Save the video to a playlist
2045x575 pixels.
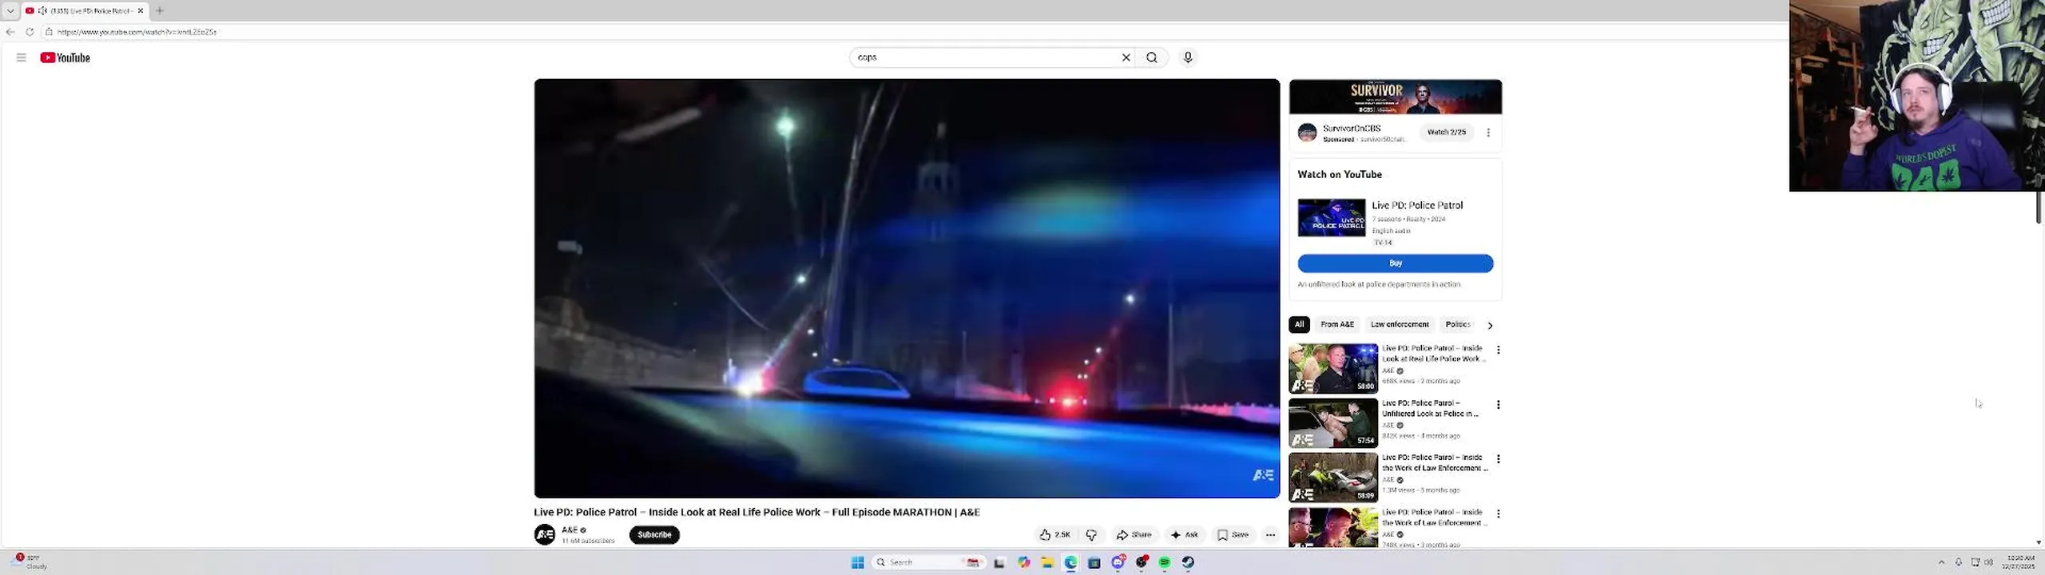coord(1233,535)
